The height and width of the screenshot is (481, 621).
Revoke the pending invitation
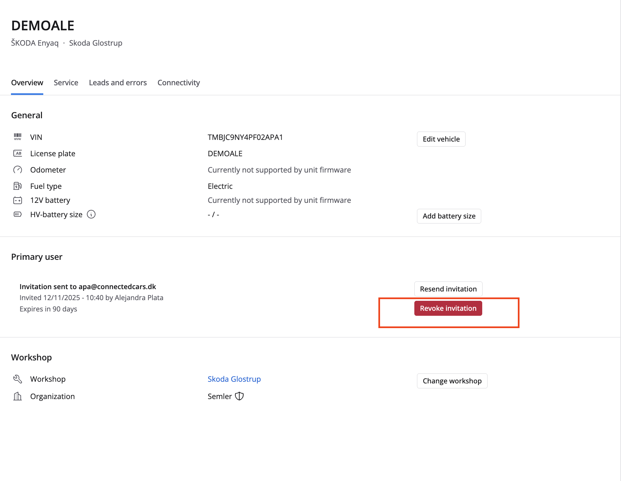point(448,308)
